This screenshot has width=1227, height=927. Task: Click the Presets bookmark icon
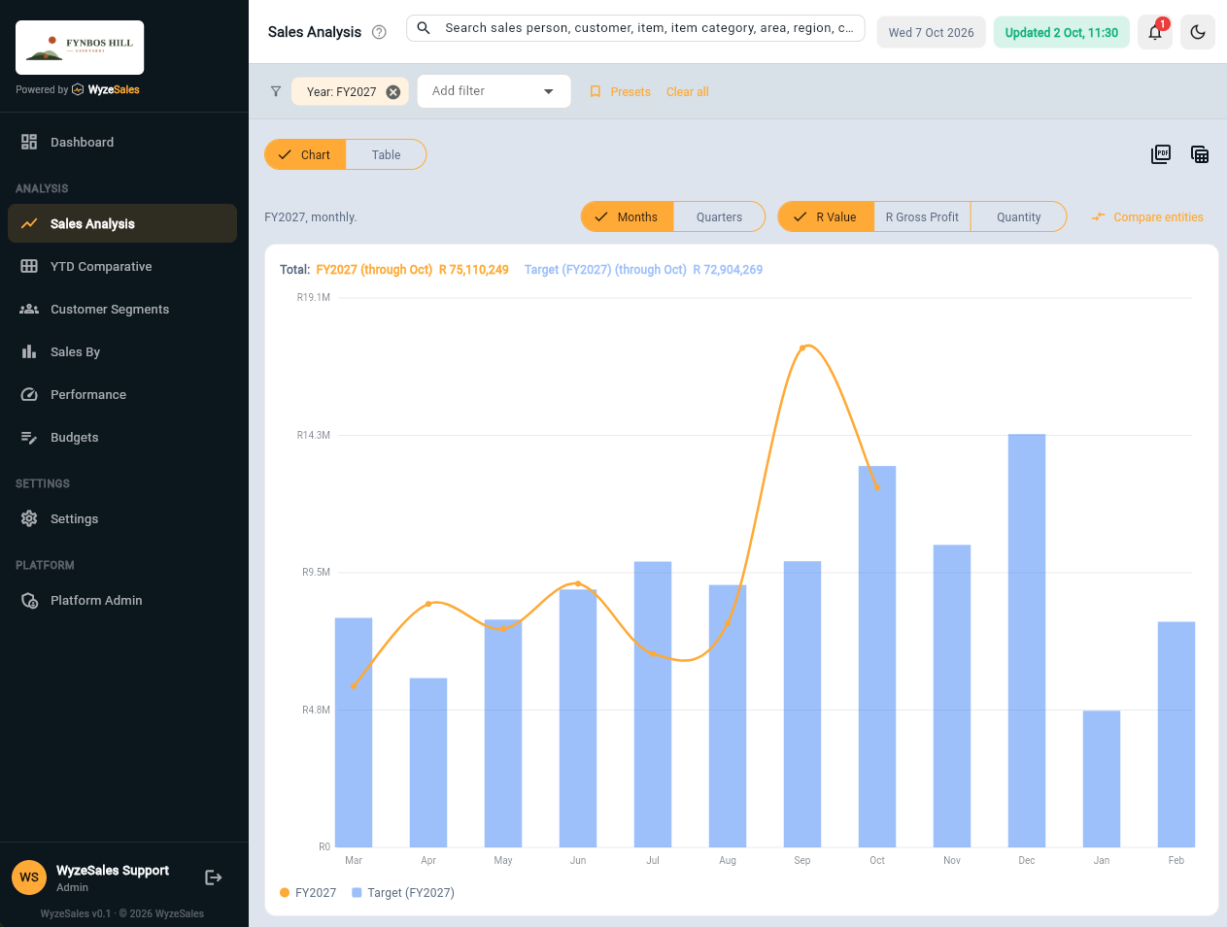pos(596,91)
